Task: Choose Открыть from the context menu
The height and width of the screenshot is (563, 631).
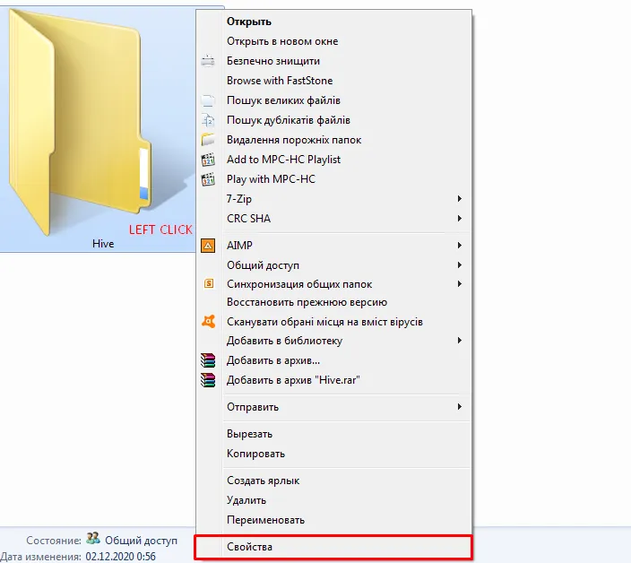Action: [x=333, y=22]
